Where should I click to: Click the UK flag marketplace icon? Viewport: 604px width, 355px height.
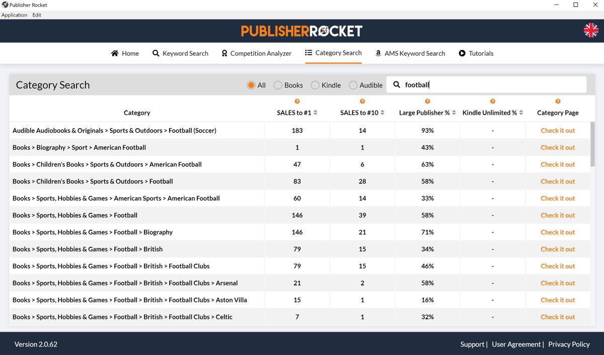pyautogui.click(x=591, y=30)
